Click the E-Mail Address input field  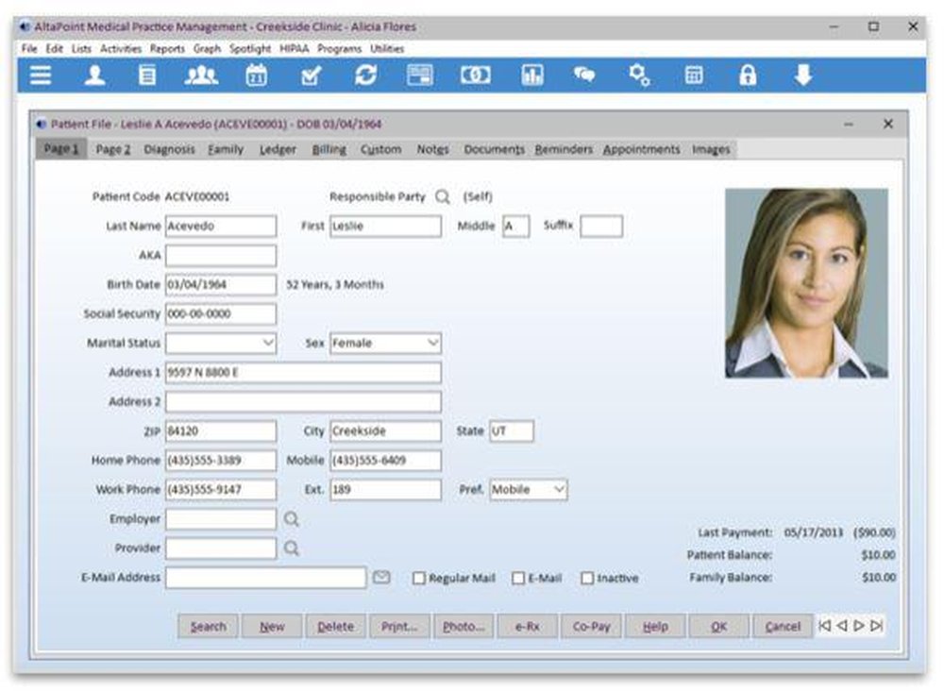click(x=265, y=578)
